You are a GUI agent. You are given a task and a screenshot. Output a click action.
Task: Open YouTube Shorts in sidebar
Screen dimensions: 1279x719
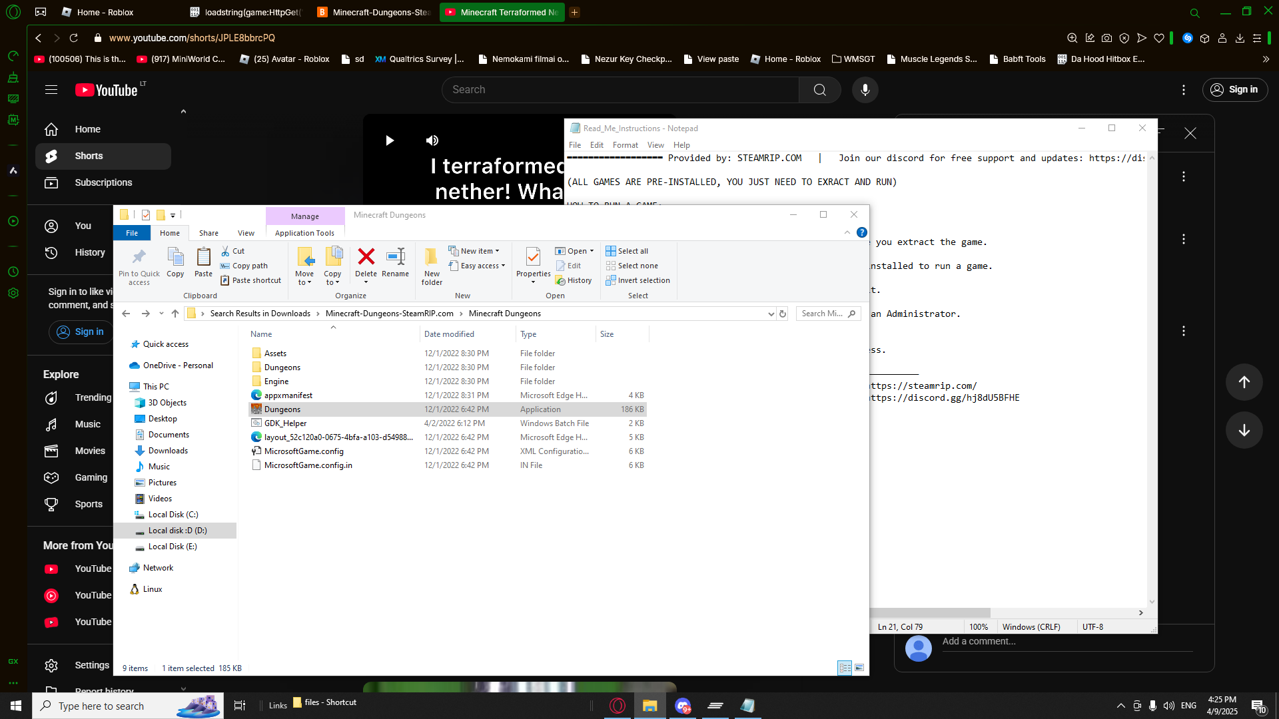point(103,156)
